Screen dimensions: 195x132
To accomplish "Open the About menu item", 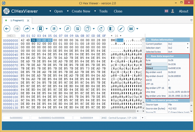I will pyautogui.click(x=184, y=11).
